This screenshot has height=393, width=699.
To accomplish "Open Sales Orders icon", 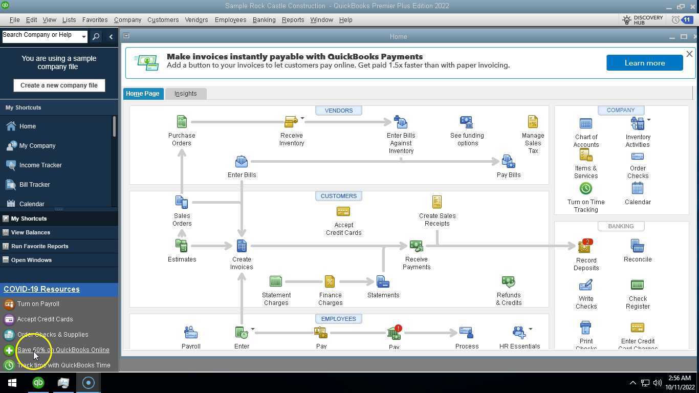I will 182,202.
